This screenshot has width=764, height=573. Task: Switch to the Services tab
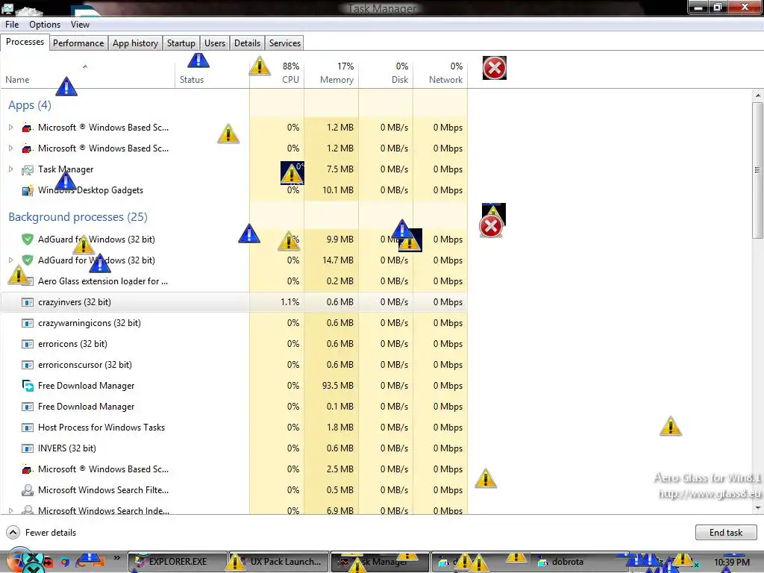click(x=285, y=43)
